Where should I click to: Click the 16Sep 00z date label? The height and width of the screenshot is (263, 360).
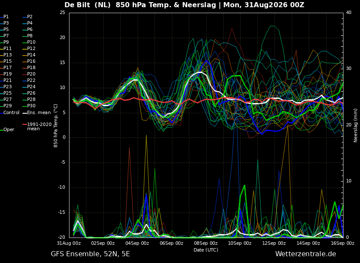pyautogui.click(x=343, y=243)
